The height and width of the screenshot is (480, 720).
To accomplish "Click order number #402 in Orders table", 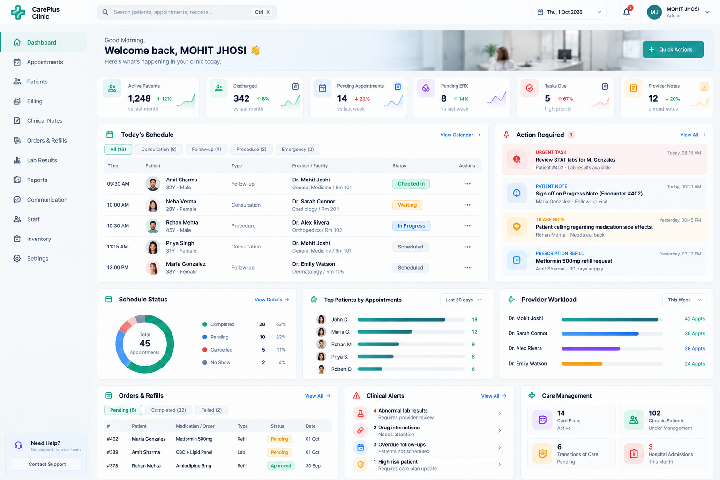I will tap(112, 439).
